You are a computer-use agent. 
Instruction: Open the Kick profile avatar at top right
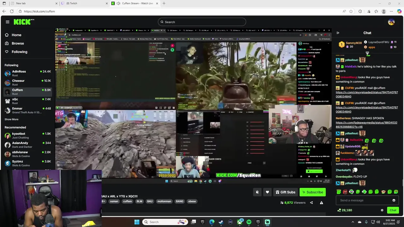(x=391, y=22)
